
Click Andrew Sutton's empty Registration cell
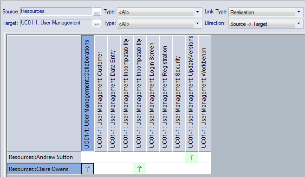[166, 157]
